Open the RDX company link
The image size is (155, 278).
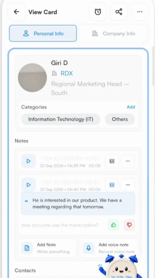[x=67, y=73]
